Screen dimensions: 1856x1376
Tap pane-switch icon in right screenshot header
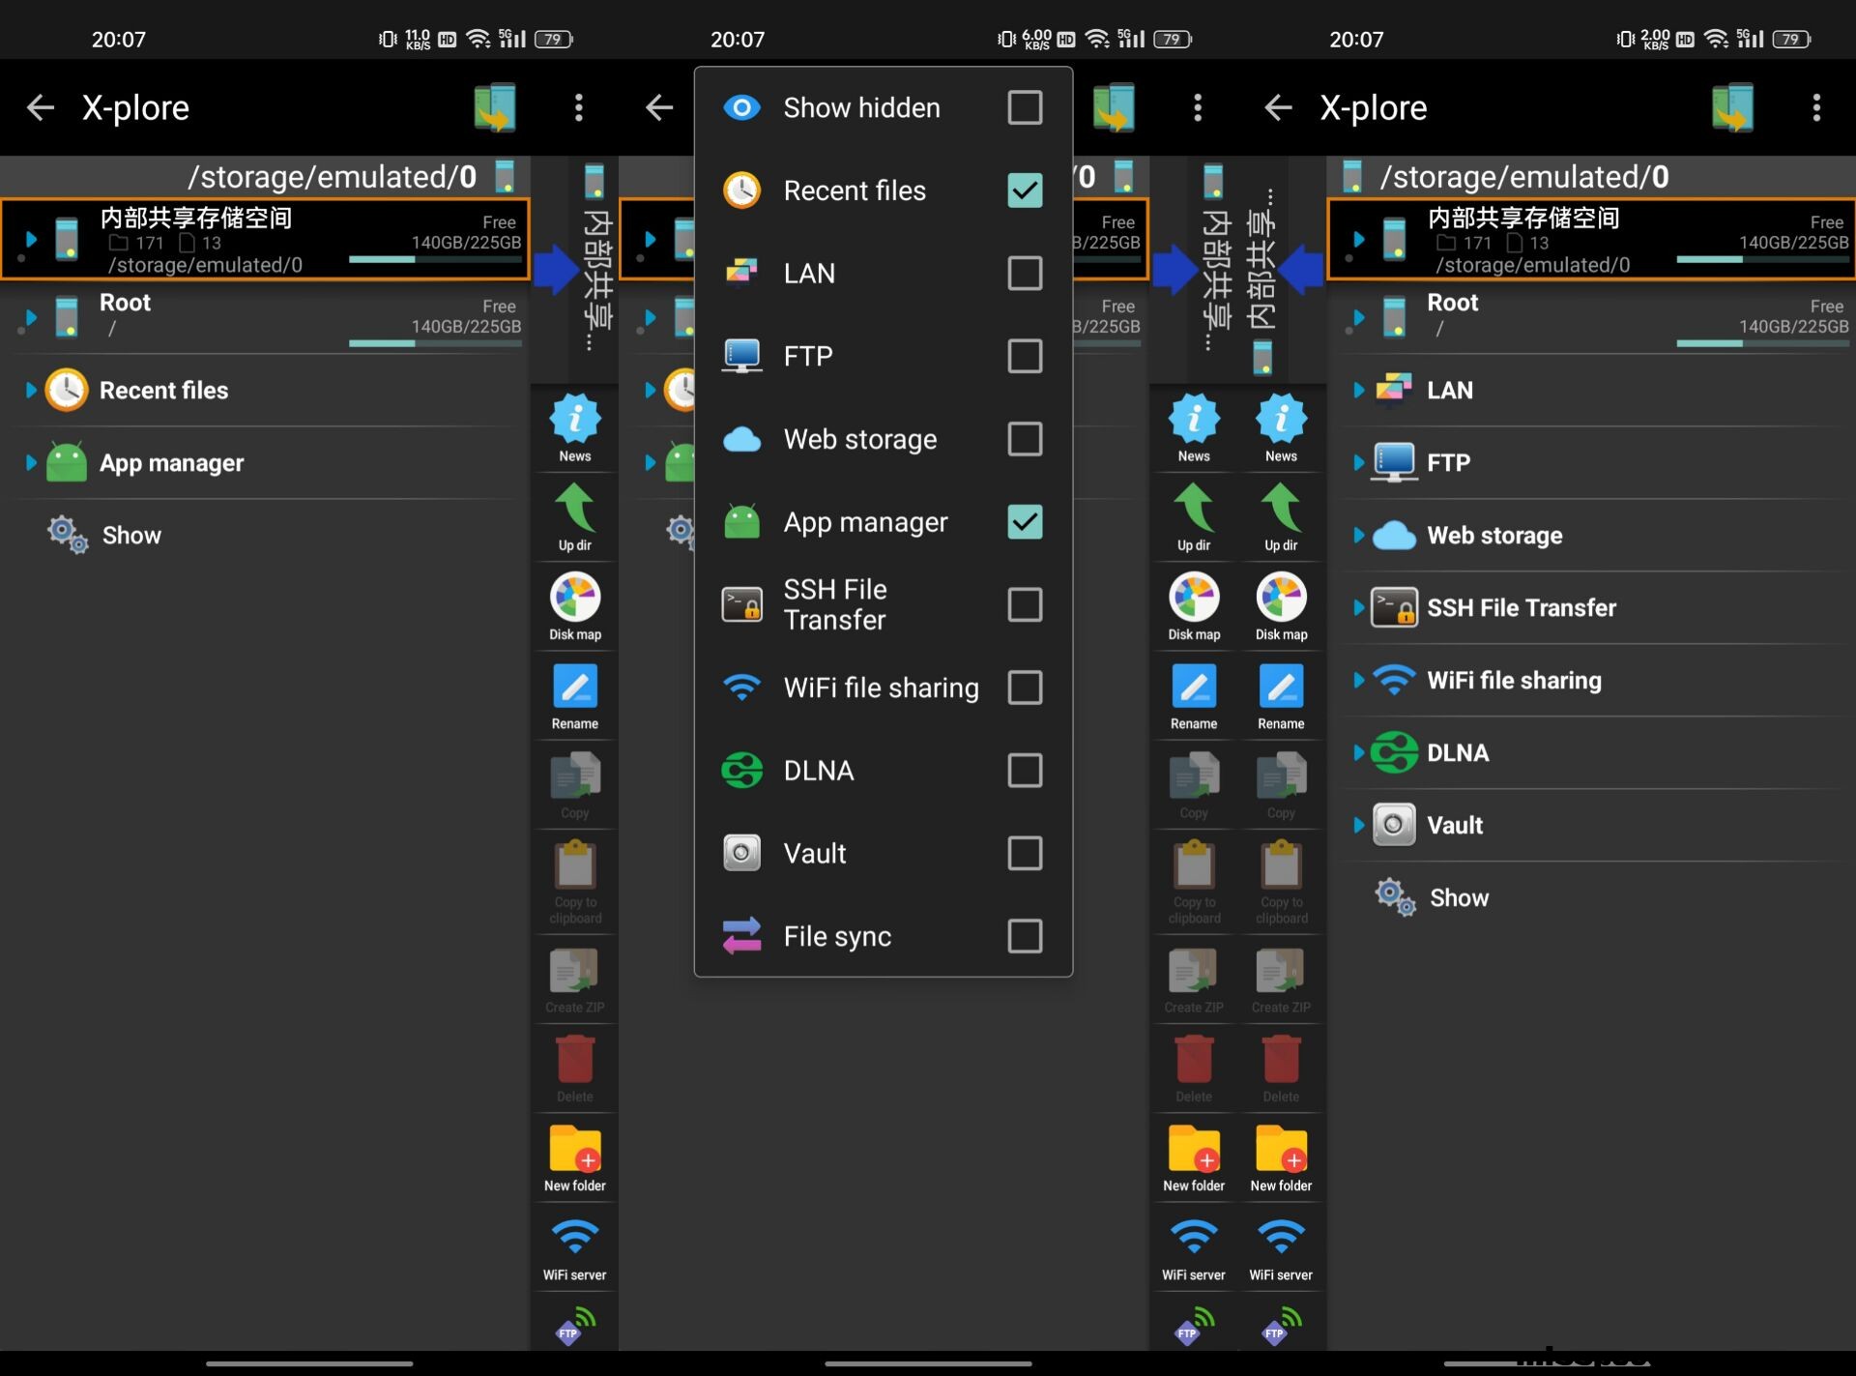(x=1732, y=107)
